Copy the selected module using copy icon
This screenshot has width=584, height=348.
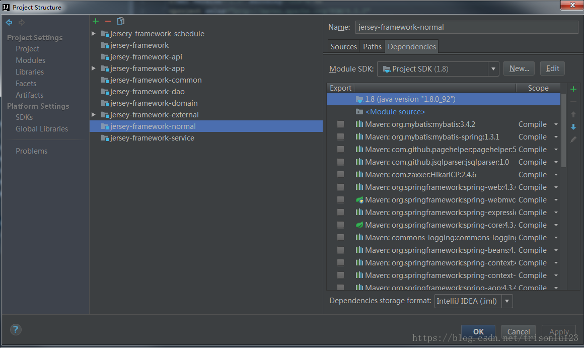121,21
